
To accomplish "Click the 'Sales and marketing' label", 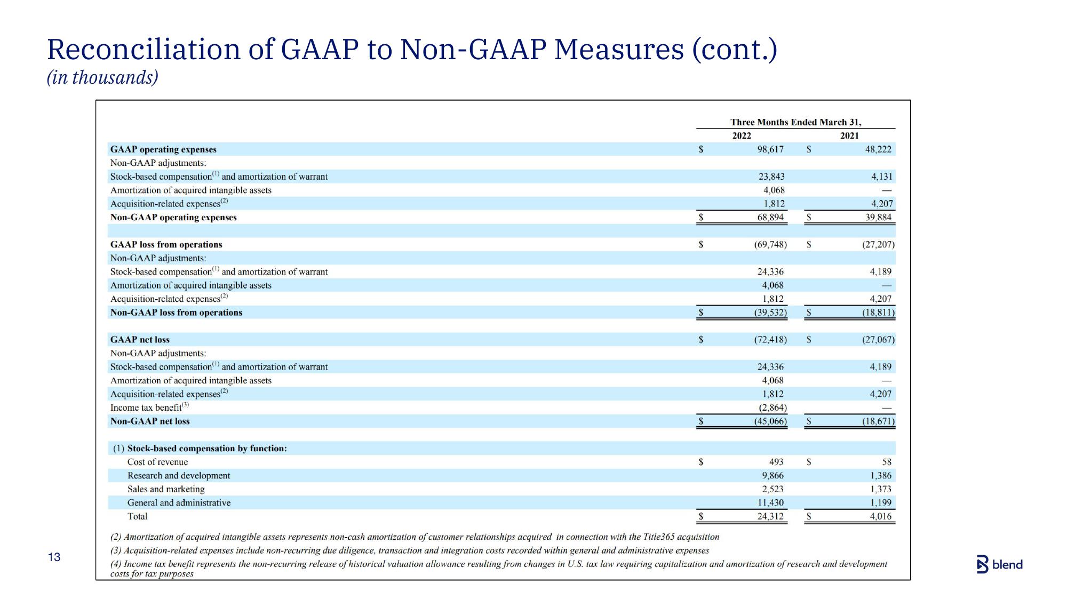I will (x=166, y=489).
